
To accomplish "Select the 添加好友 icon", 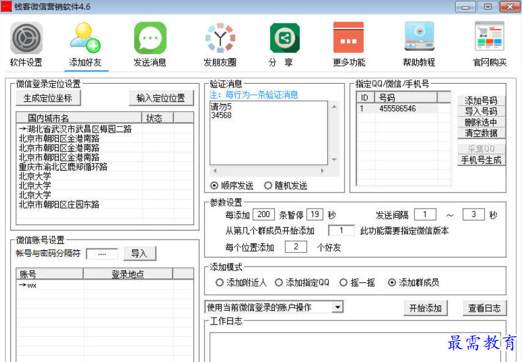I will pos(85,37).
